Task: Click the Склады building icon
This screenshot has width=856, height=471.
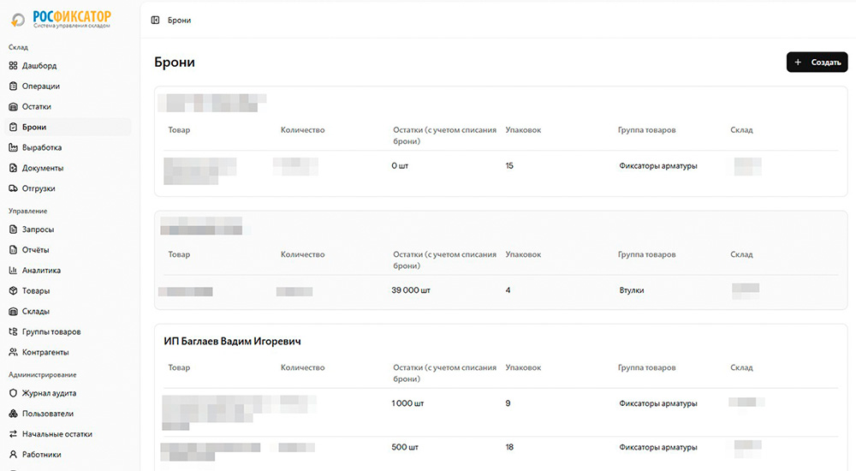Action: click(13, 312)
